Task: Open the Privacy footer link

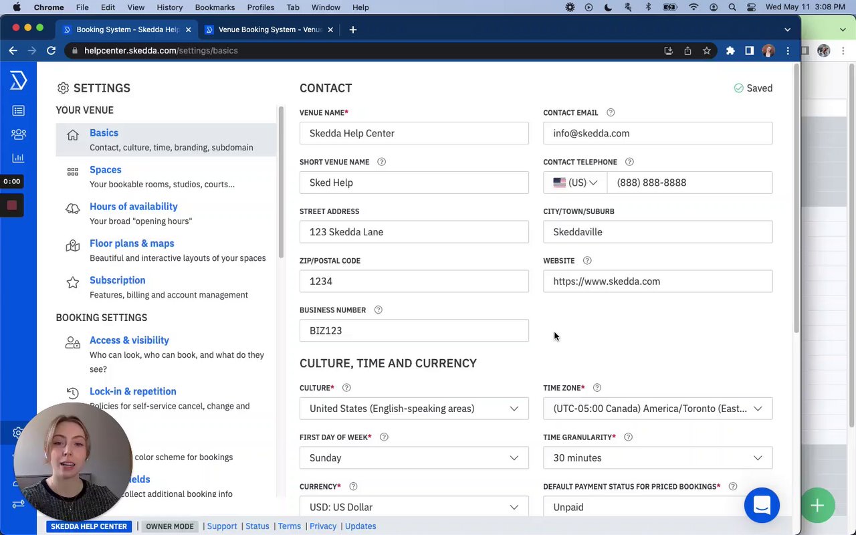Action: coord(323,526)
